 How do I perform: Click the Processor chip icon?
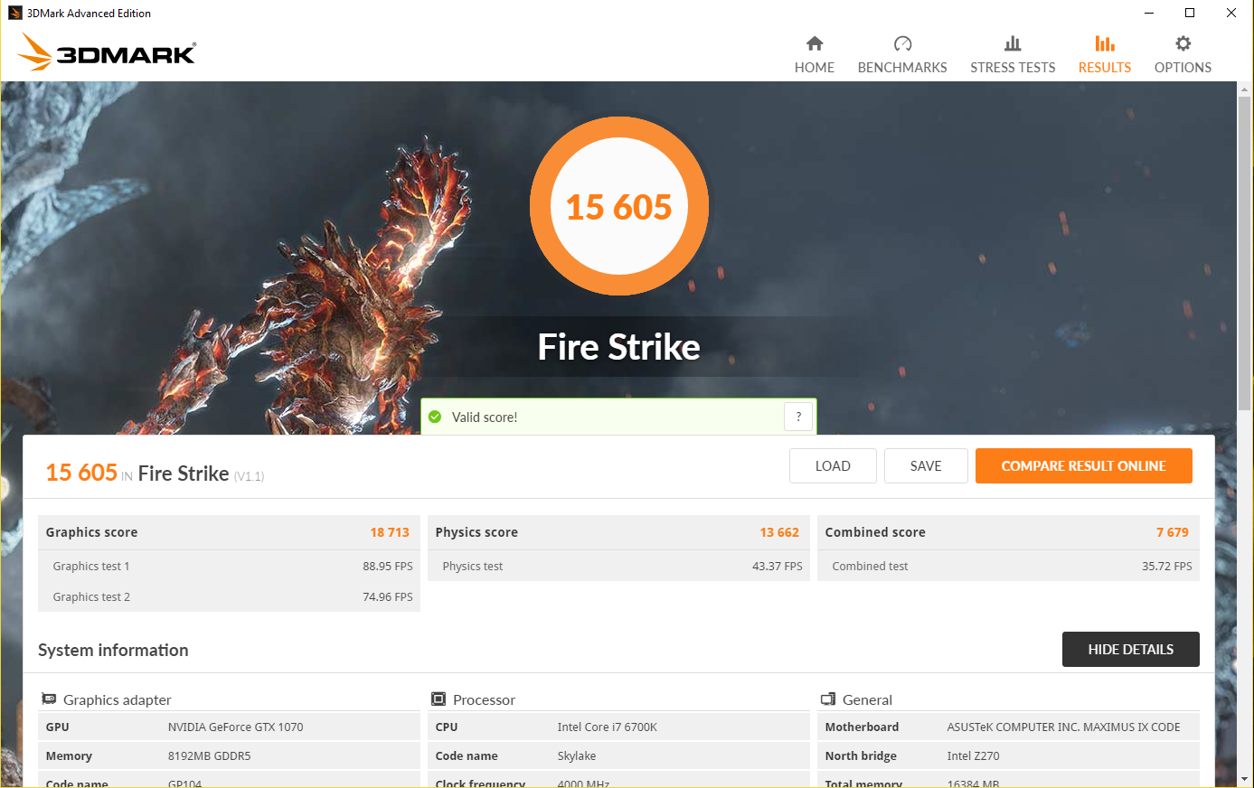tap(438, 699)
